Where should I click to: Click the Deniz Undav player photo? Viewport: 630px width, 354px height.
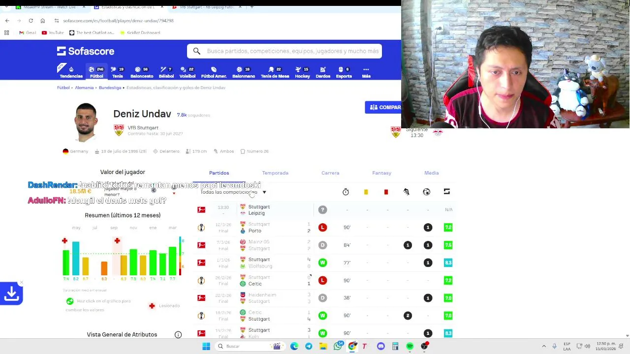(x=86, y=122)
